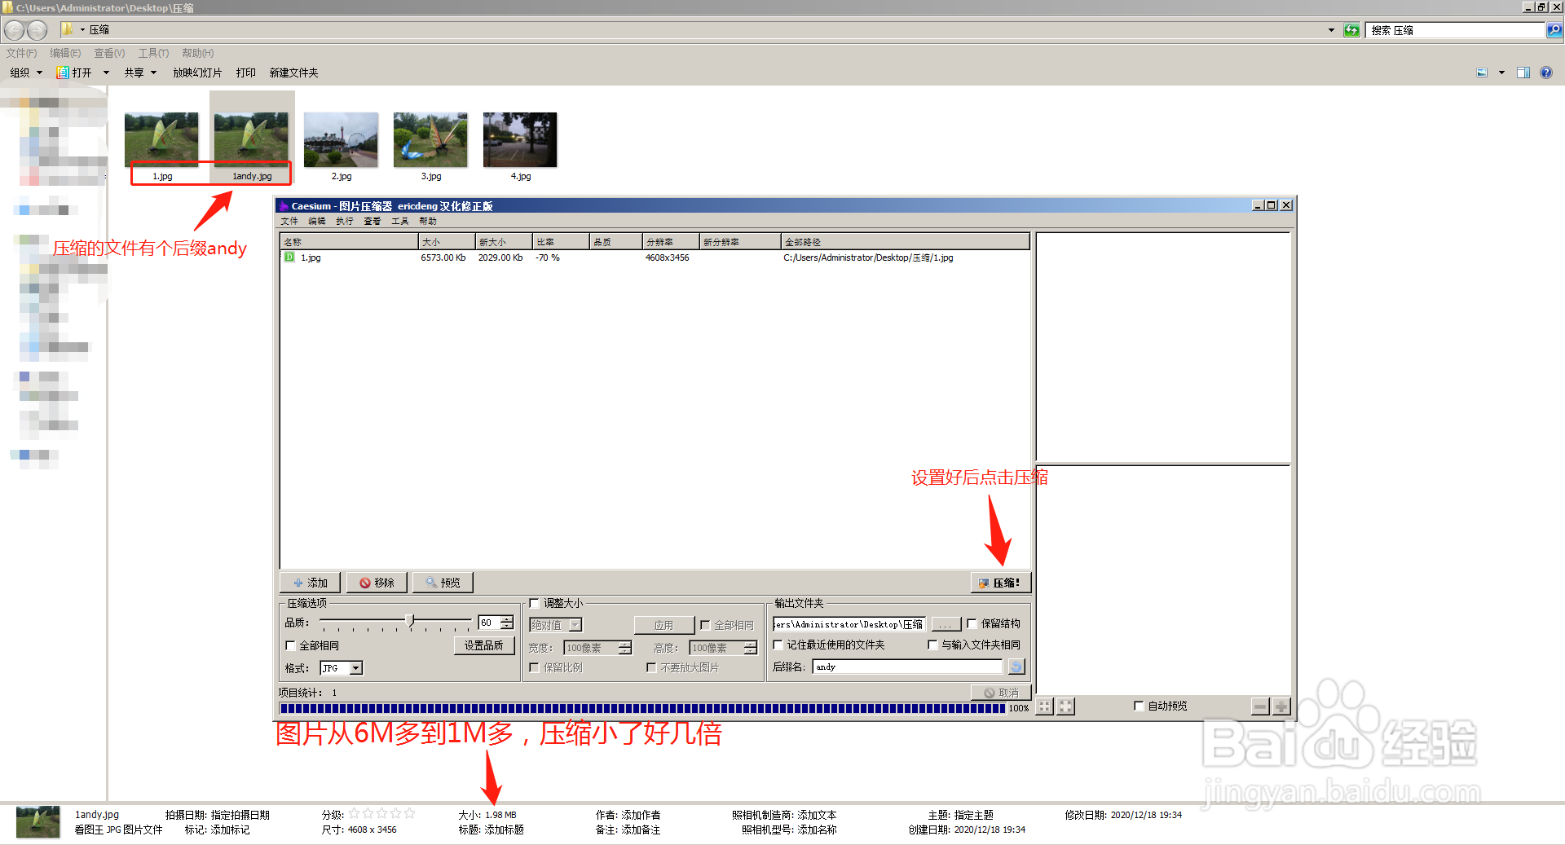
Task: Toggle do not enlarge images (不要放大图片) checkbox
Action: (x=651, y=667)
